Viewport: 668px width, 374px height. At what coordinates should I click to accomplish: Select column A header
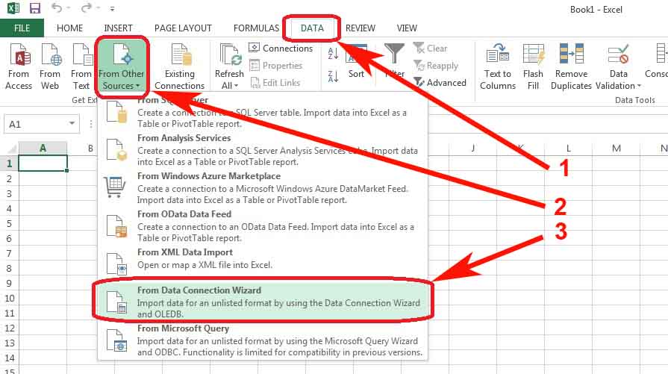[x=43, y=149]
